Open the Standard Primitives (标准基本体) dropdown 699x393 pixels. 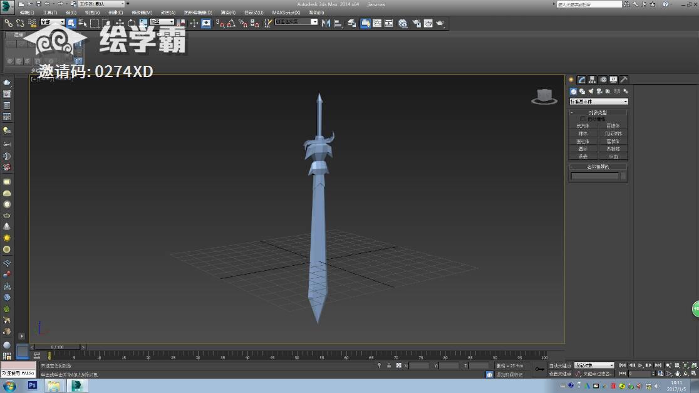pos(598,102)
